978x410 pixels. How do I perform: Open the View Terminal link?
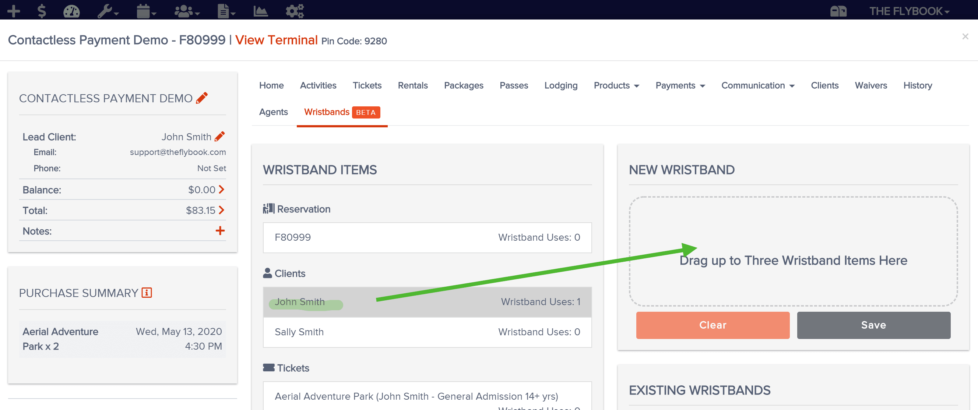(x=276, y=40)
